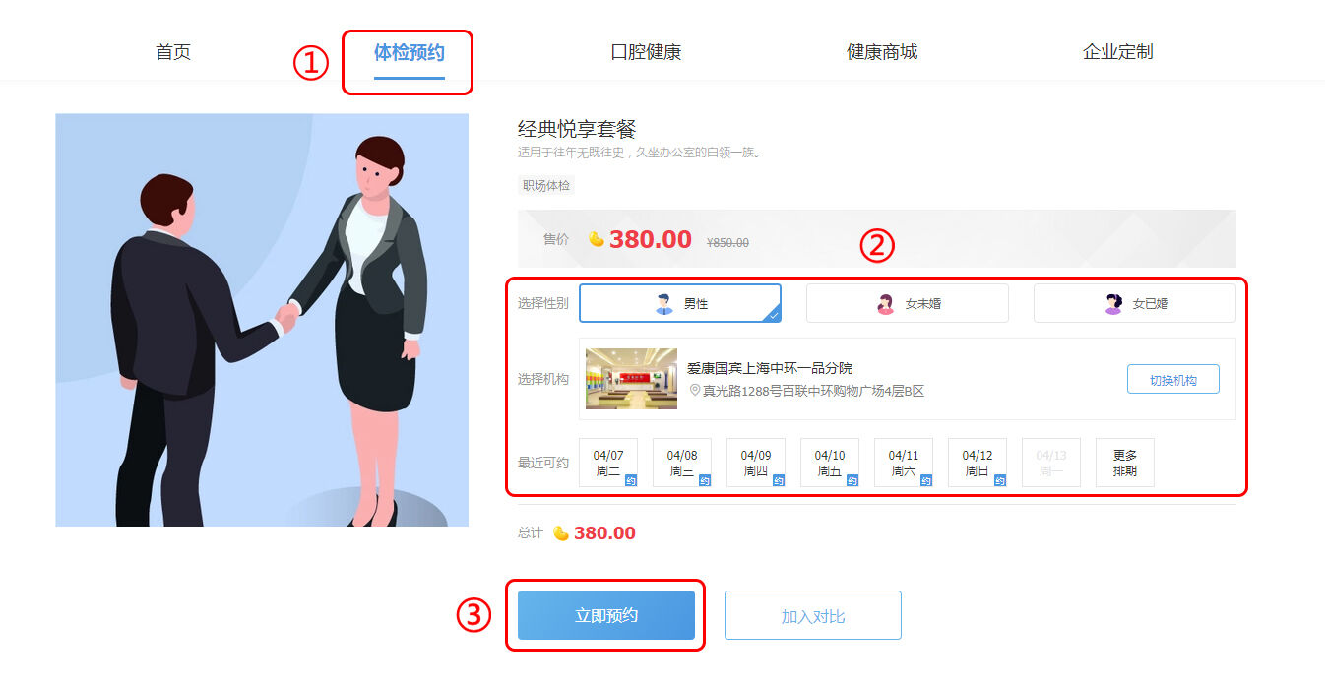The image size is (1325, 684).
Task: Click 切换机构 to change institution
Action: [x=1173, y=379]
